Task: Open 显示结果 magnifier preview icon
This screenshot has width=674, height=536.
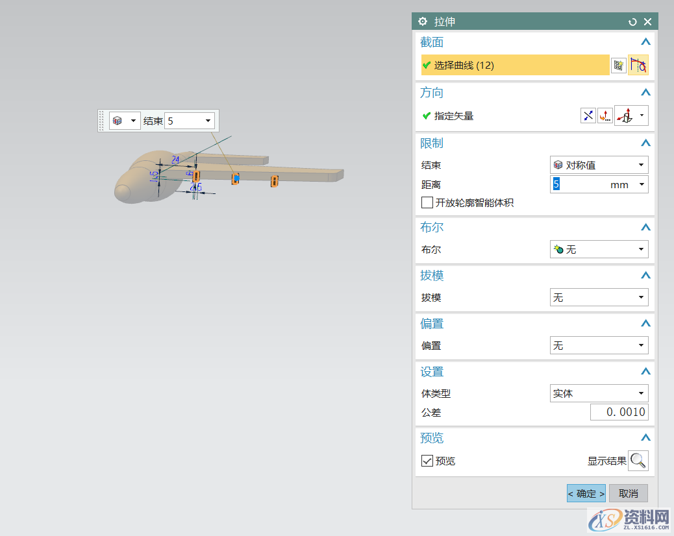Action: click(638, 461)
